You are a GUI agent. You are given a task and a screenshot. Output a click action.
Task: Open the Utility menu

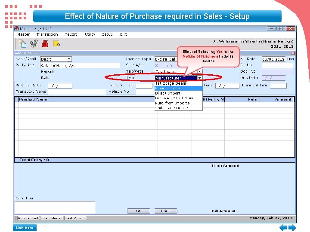tap(90, 34)
